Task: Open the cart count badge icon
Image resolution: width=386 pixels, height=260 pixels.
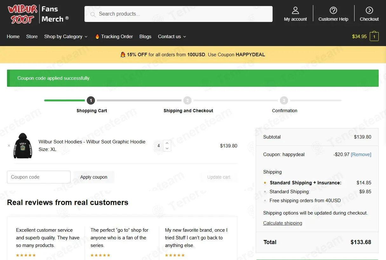Action: point(374,37)
